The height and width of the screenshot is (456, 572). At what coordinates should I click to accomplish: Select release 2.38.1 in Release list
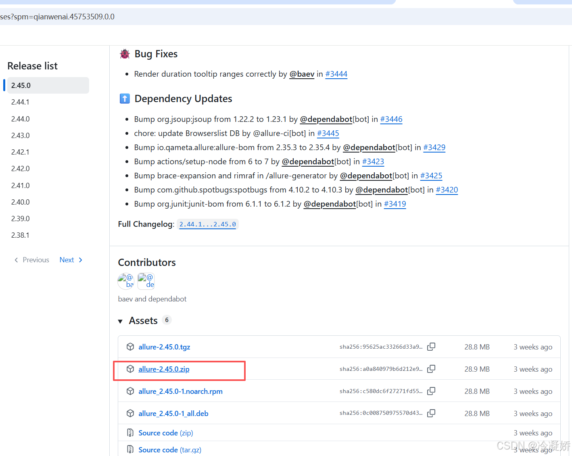(x=20, y=235)
